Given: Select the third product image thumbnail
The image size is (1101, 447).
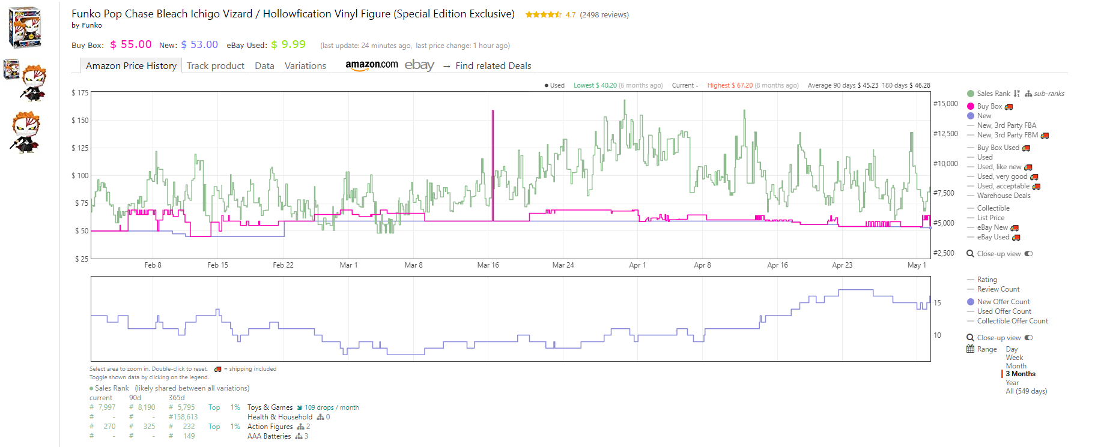Looking at the screenshot, I should (26, 132).
